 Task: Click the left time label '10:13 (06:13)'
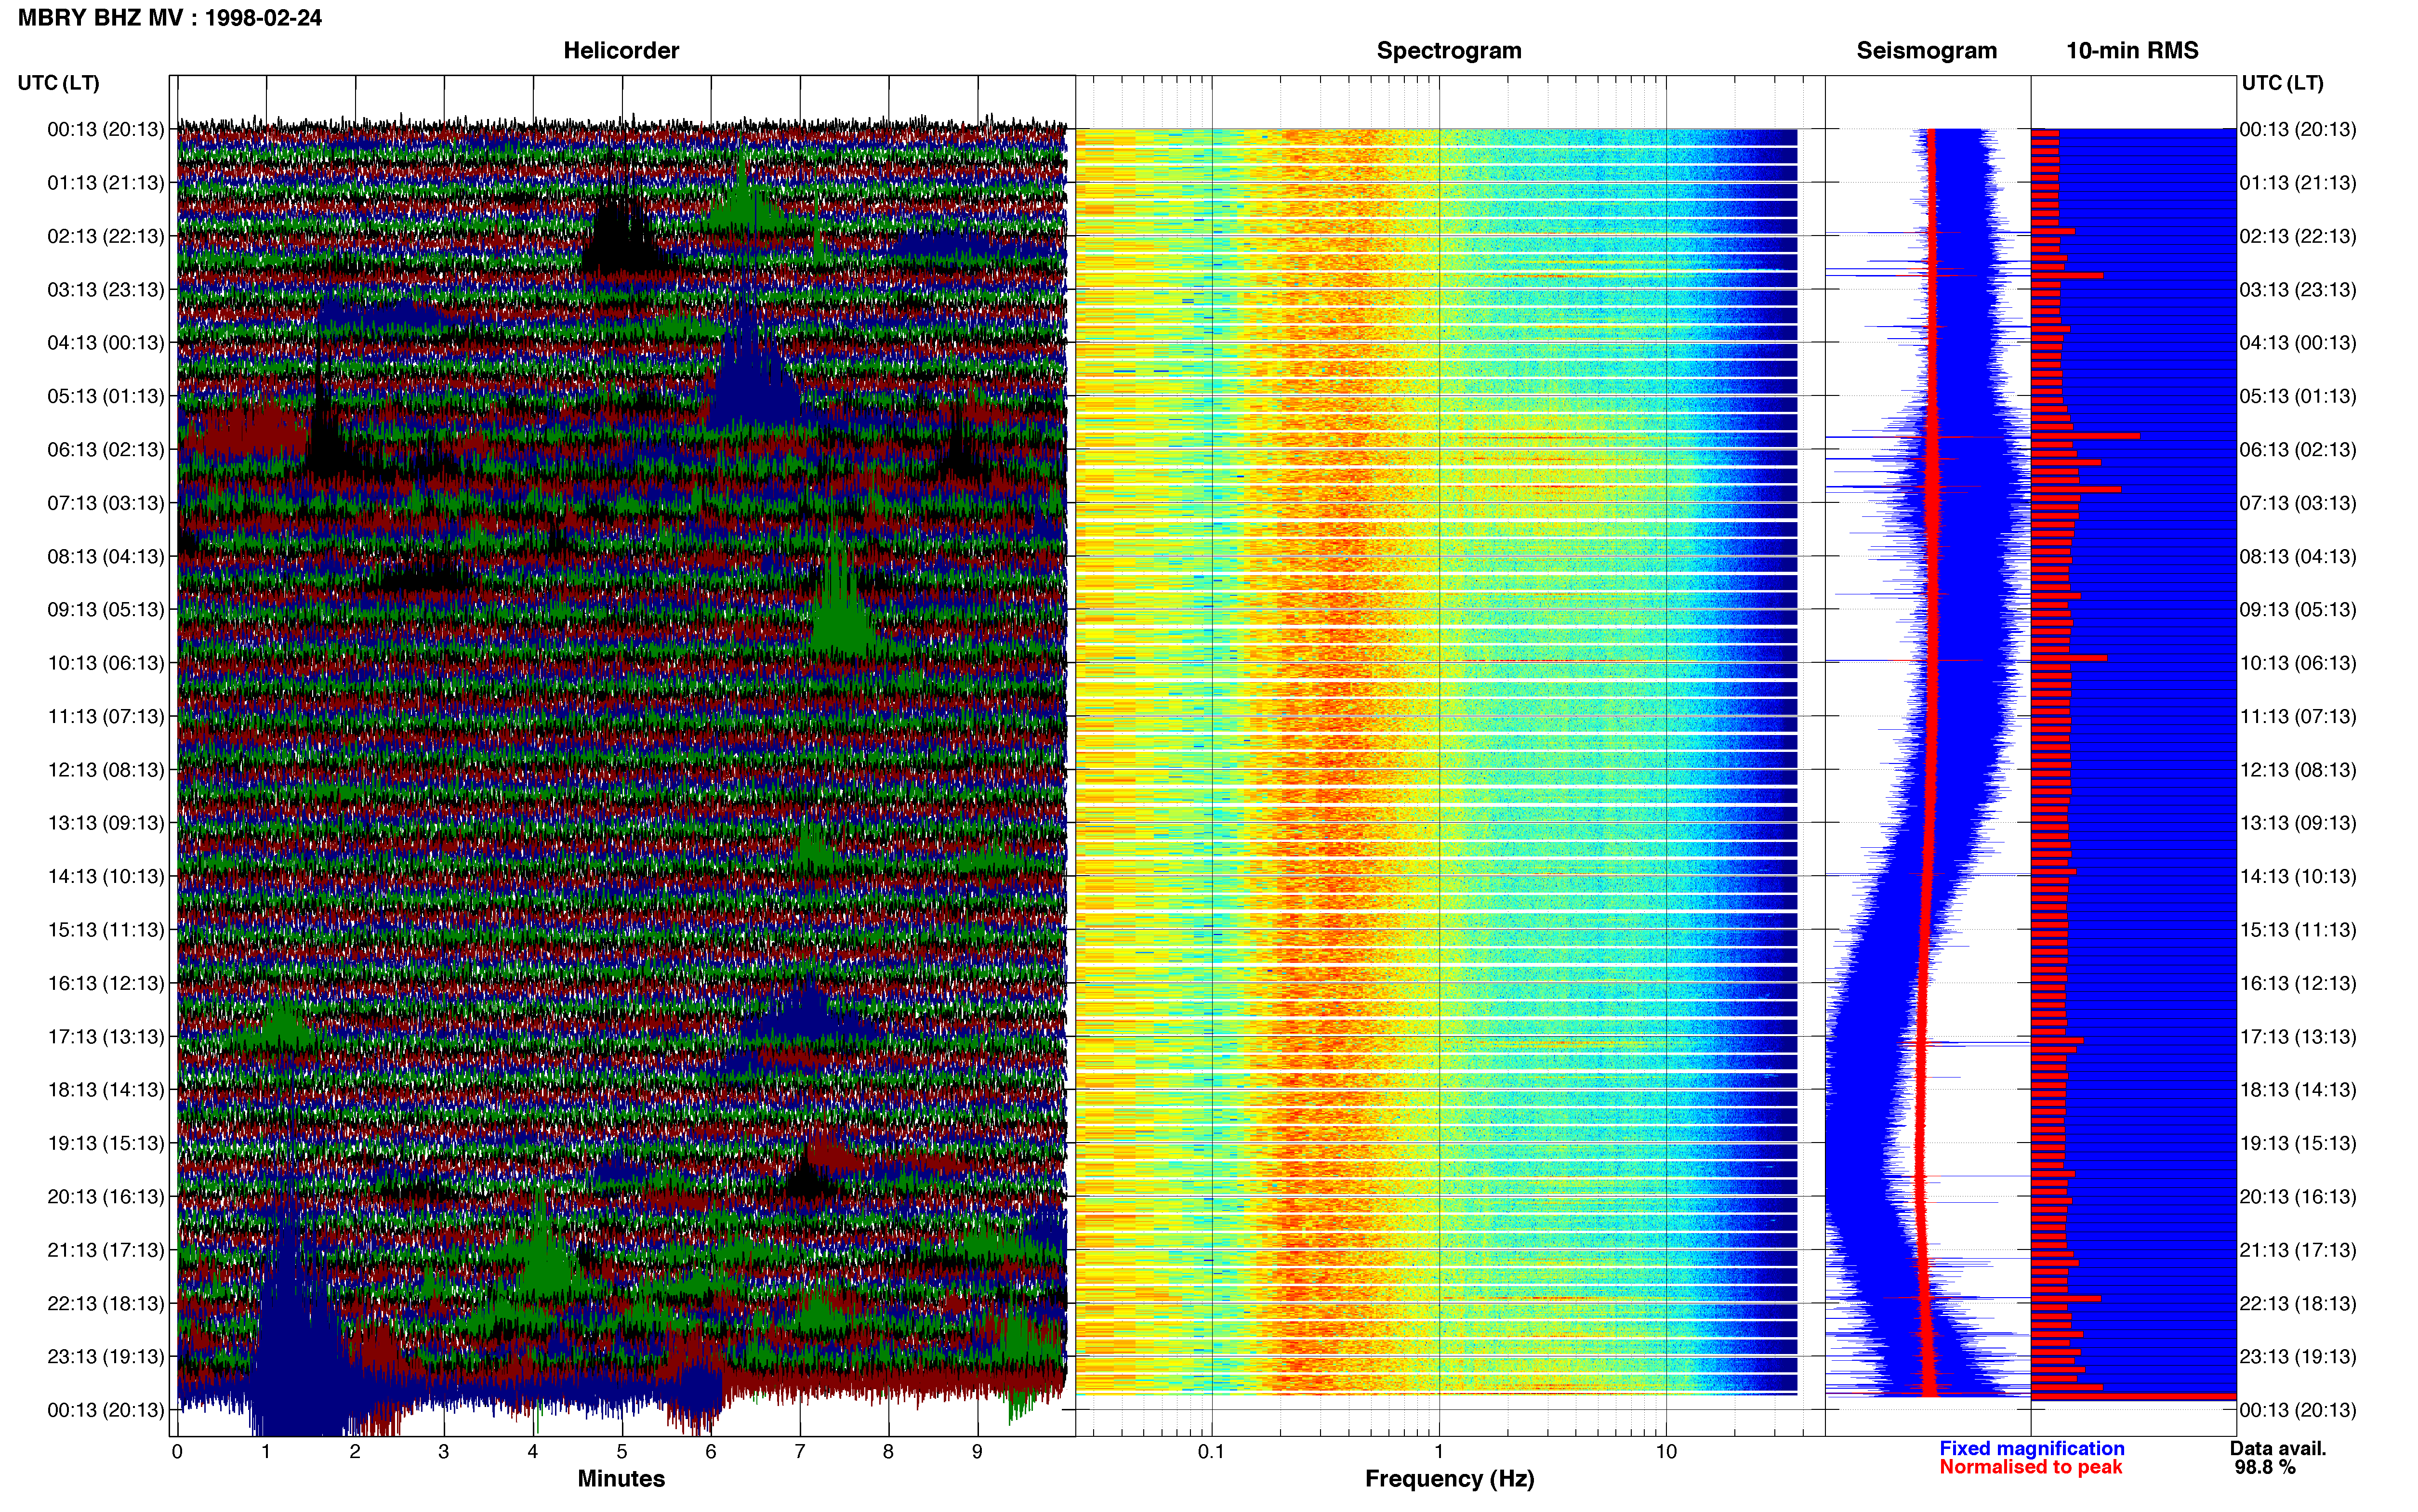pyautogui.click(x=106, y=663)
